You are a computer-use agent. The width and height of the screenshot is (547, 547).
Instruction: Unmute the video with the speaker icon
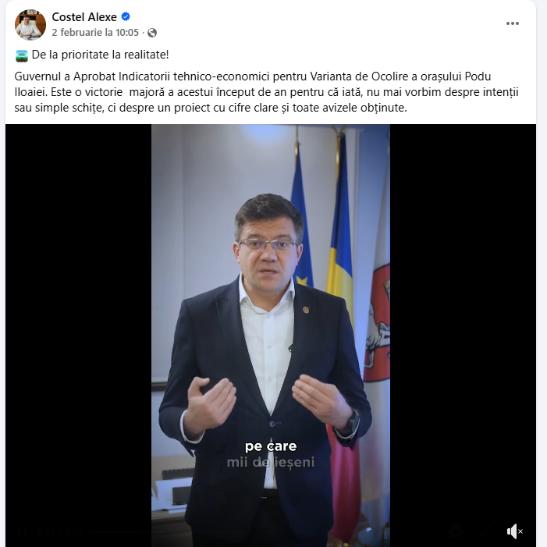(514, 531)
